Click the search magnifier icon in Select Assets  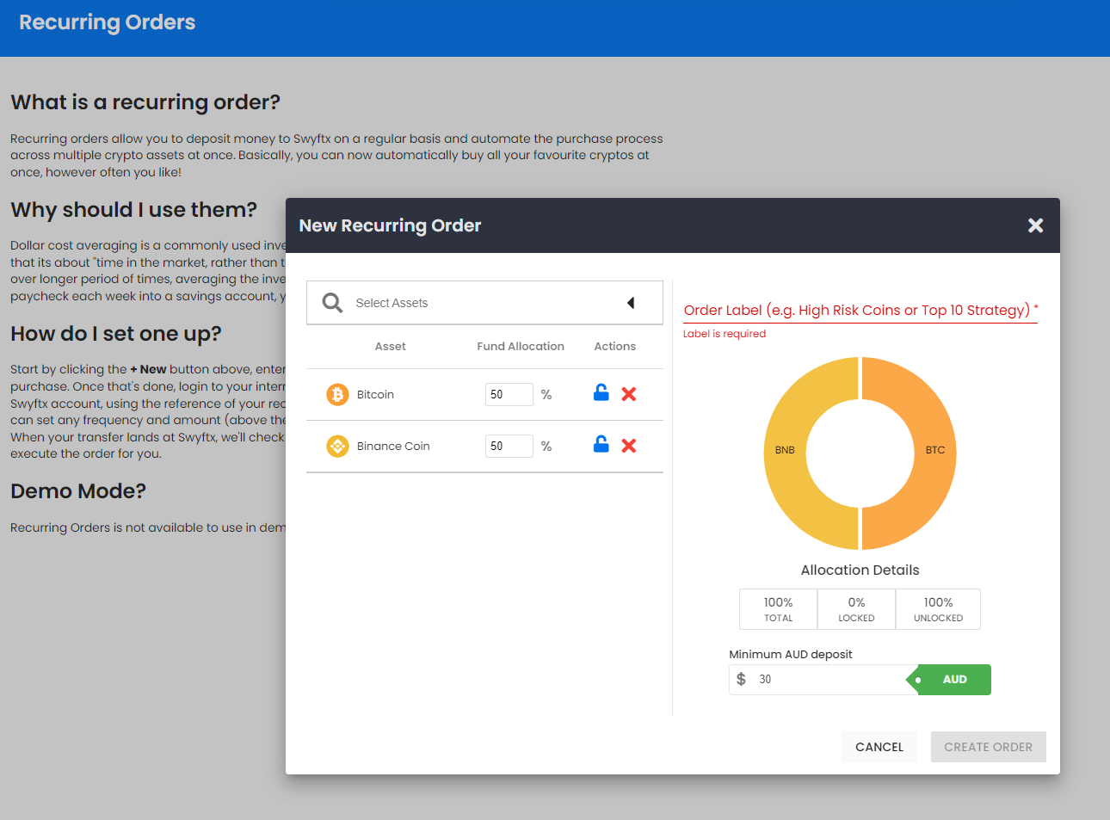332,303
